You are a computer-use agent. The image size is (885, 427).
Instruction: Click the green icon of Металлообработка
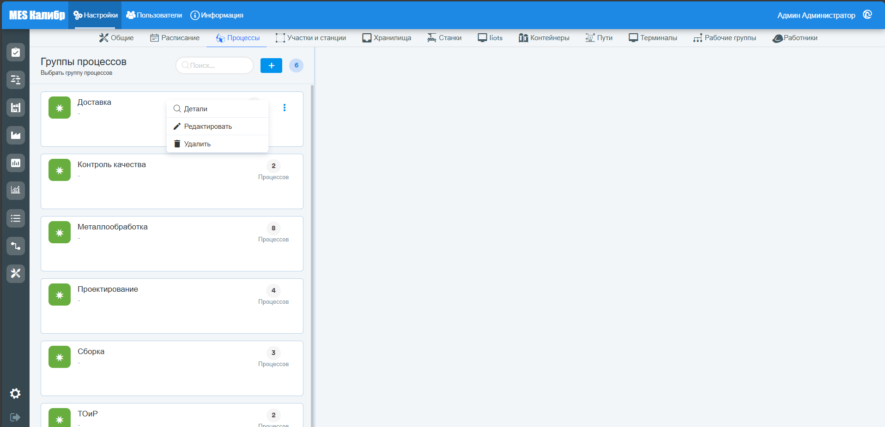pyautogui.click(x=60, y=232)
